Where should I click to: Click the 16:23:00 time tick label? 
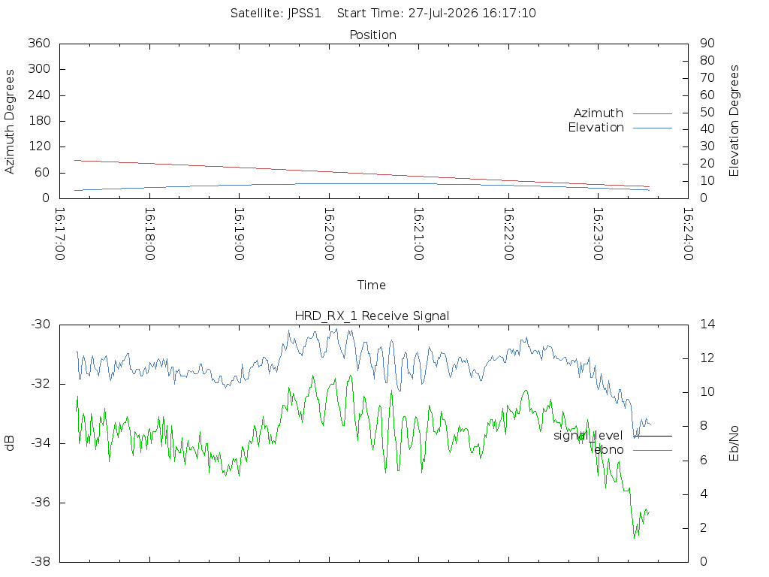tap(599, 234)
